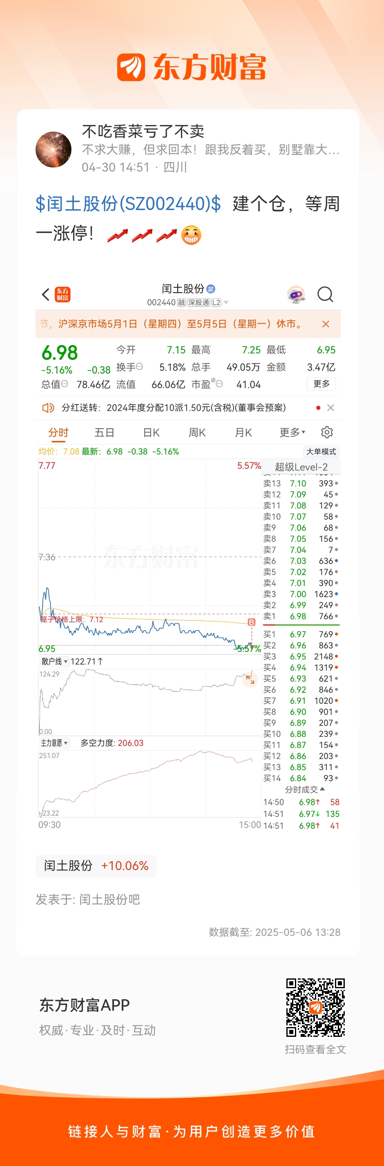Open the search magnifier icon

coord(325,295)
